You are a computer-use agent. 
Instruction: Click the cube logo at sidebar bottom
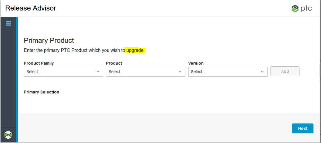pos(8,135)
